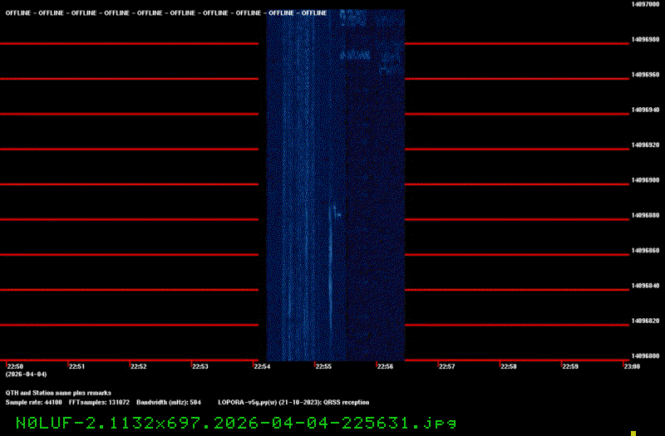This screenshot has height=436, width=665.
Task: Click the small yellow square in corner
Action: coord(633,433)
